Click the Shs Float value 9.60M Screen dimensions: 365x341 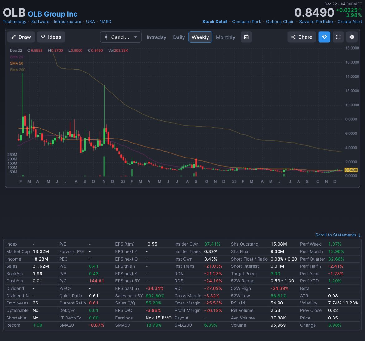point(277,251)
